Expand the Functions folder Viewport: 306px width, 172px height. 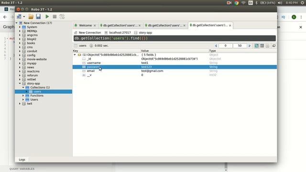[23, 96]
